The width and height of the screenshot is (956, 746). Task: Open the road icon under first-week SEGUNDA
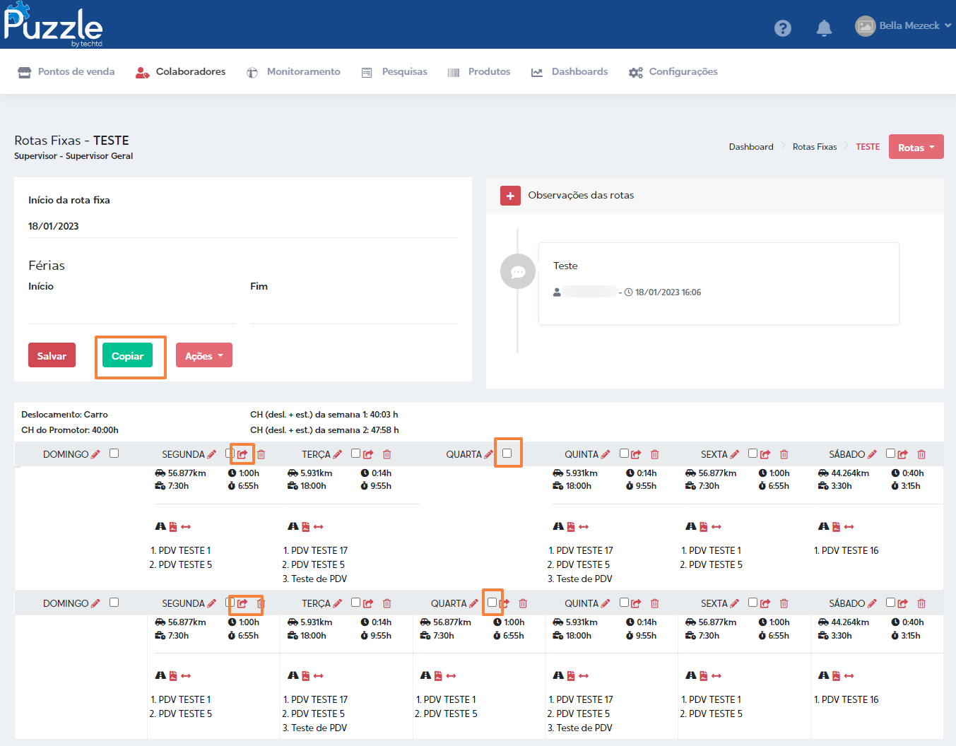[x=160, y=526]
